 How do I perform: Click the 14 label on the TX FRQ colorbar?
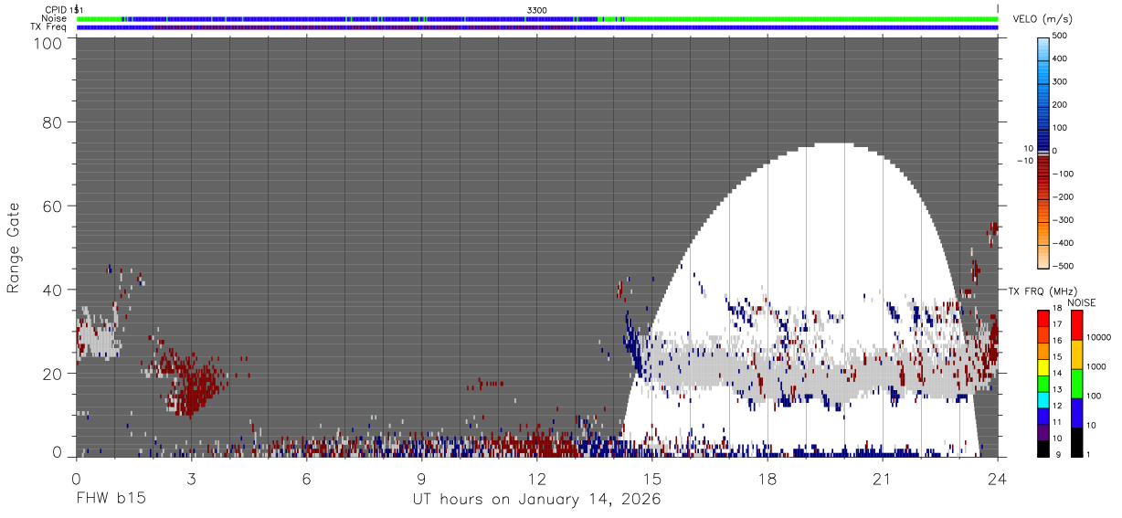click(x=1058, y=374)
